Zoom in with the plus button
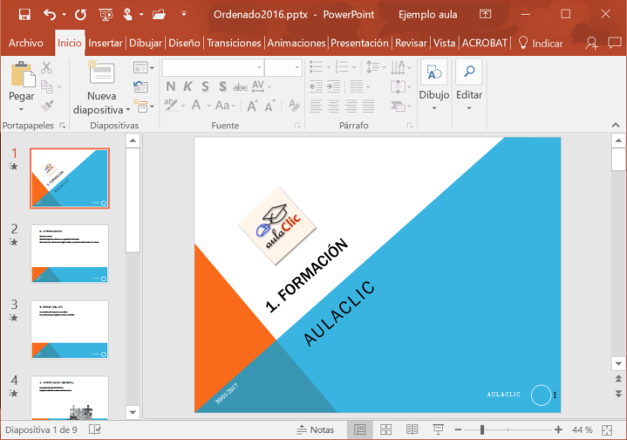 559,430
